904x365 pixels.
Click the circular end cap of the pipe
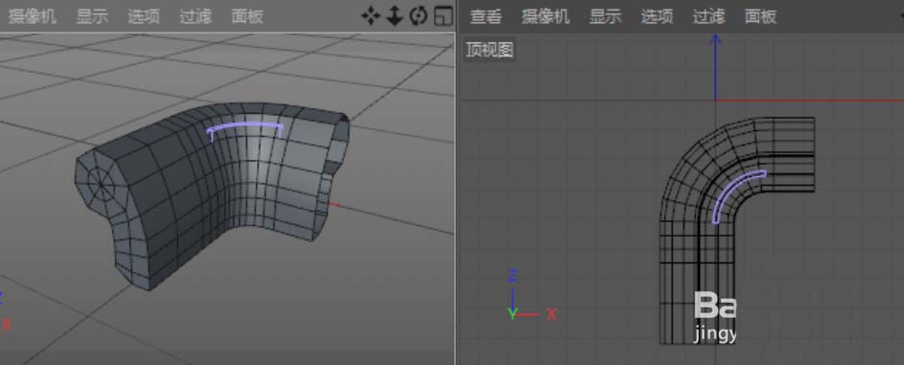pos(102,185)
